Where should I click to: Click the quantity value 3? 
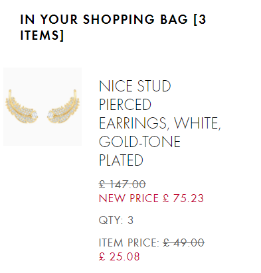(x=130, y=220)
